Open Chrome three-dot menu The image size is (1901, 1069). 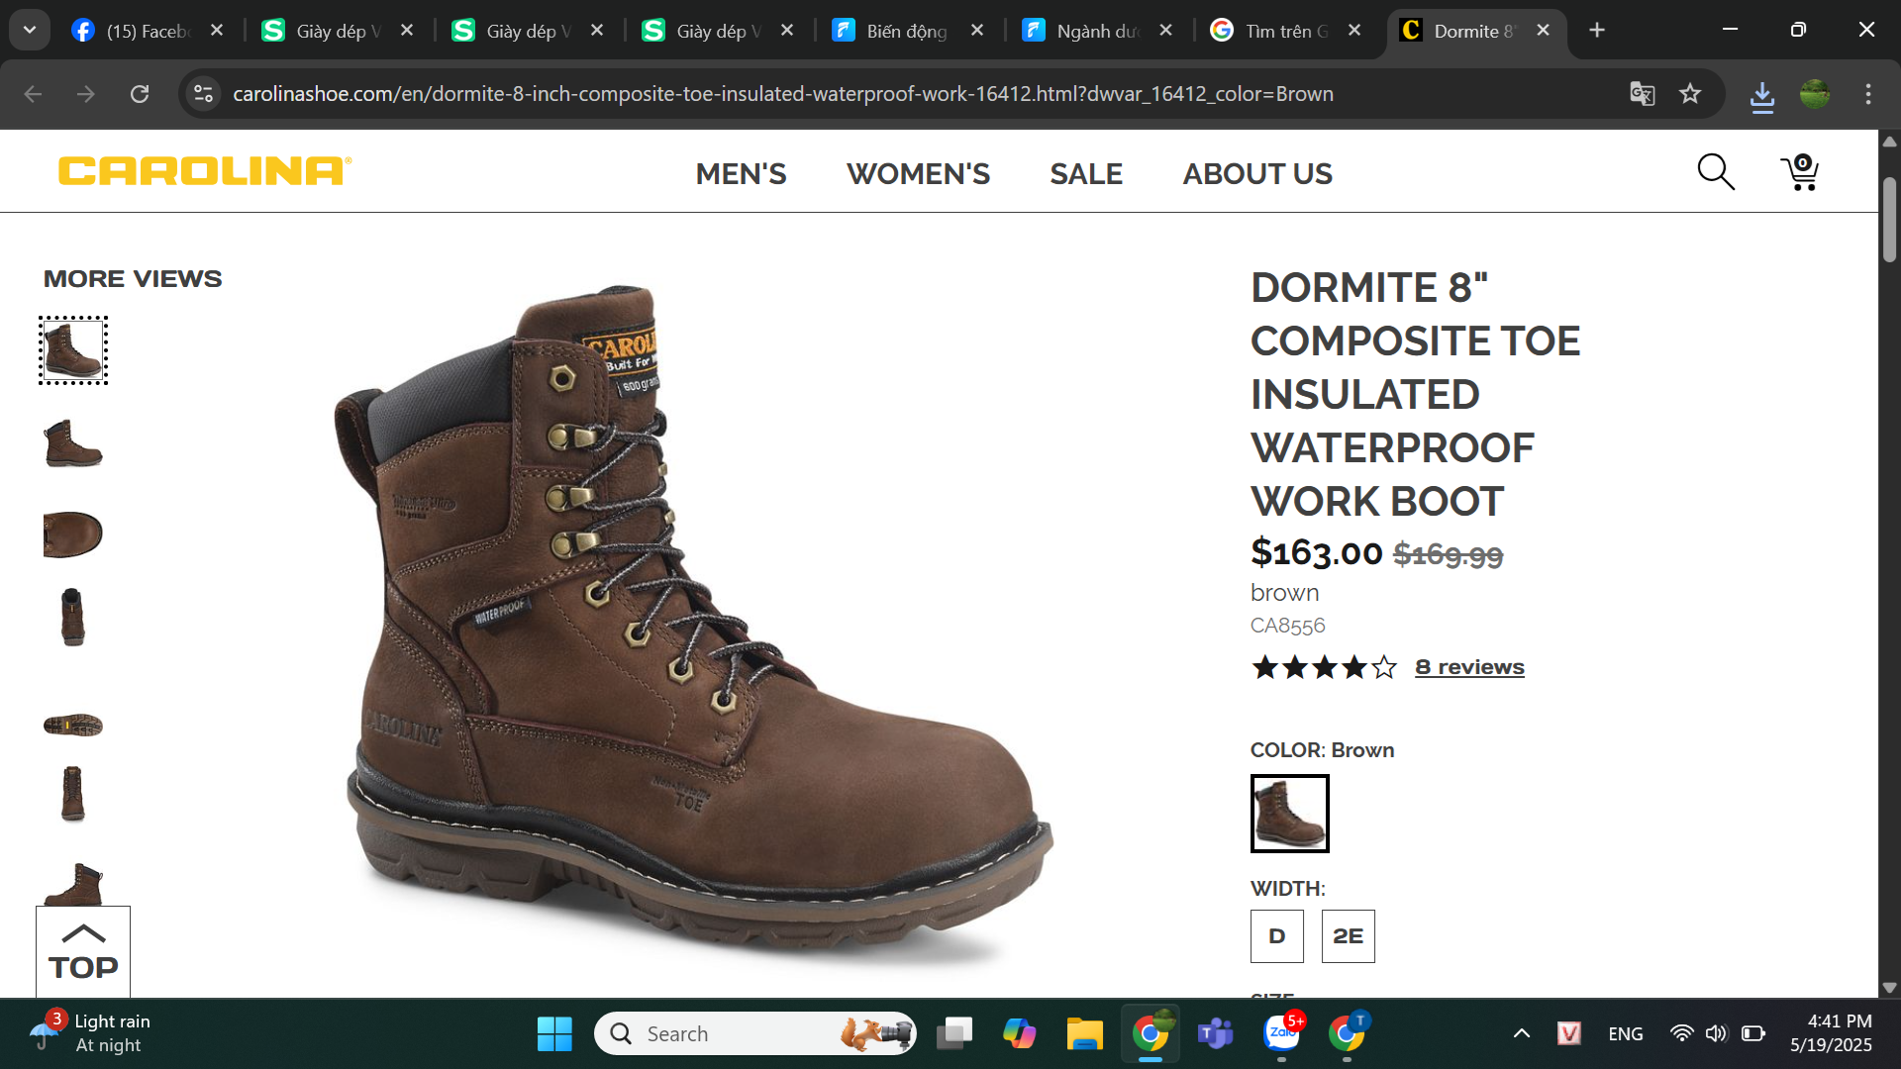1868,94
